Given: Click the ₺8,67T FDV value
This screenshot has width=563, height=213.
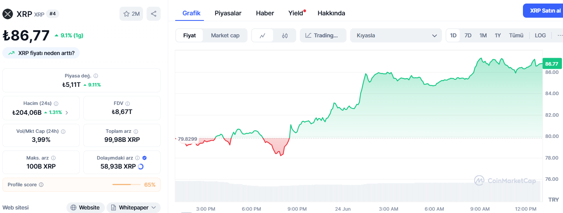Looking at the screenshot, I should 122,112.
